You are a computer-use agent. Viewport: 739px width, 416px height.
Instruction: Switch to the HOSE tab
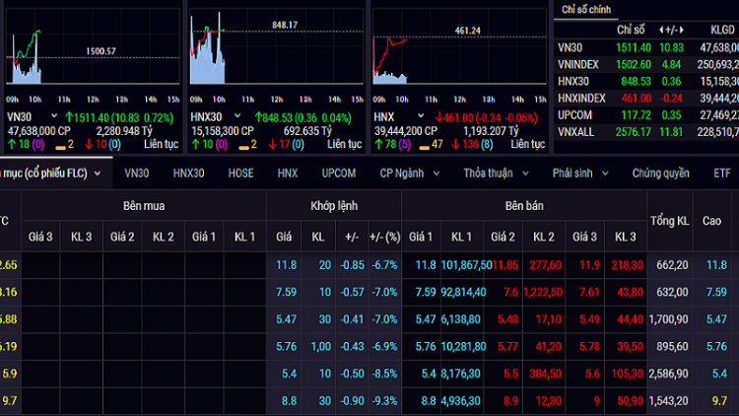[x=240, y=173]
